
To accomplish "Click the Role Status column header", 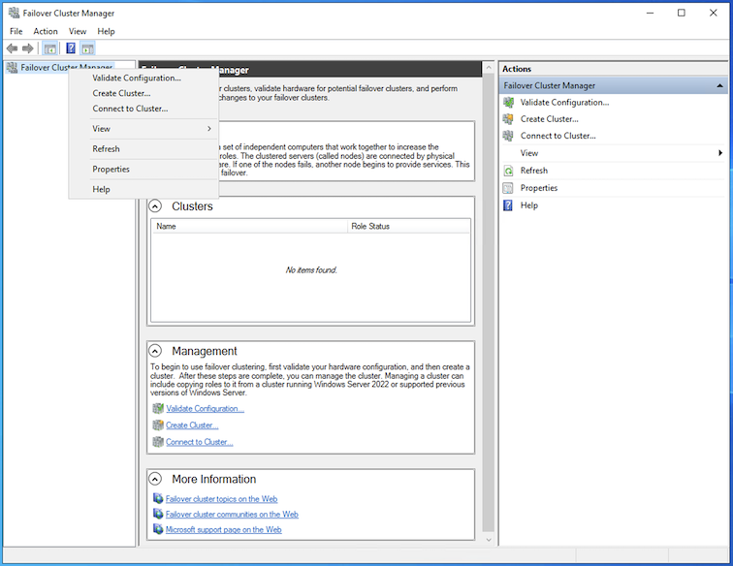I will tap(408, 226).
